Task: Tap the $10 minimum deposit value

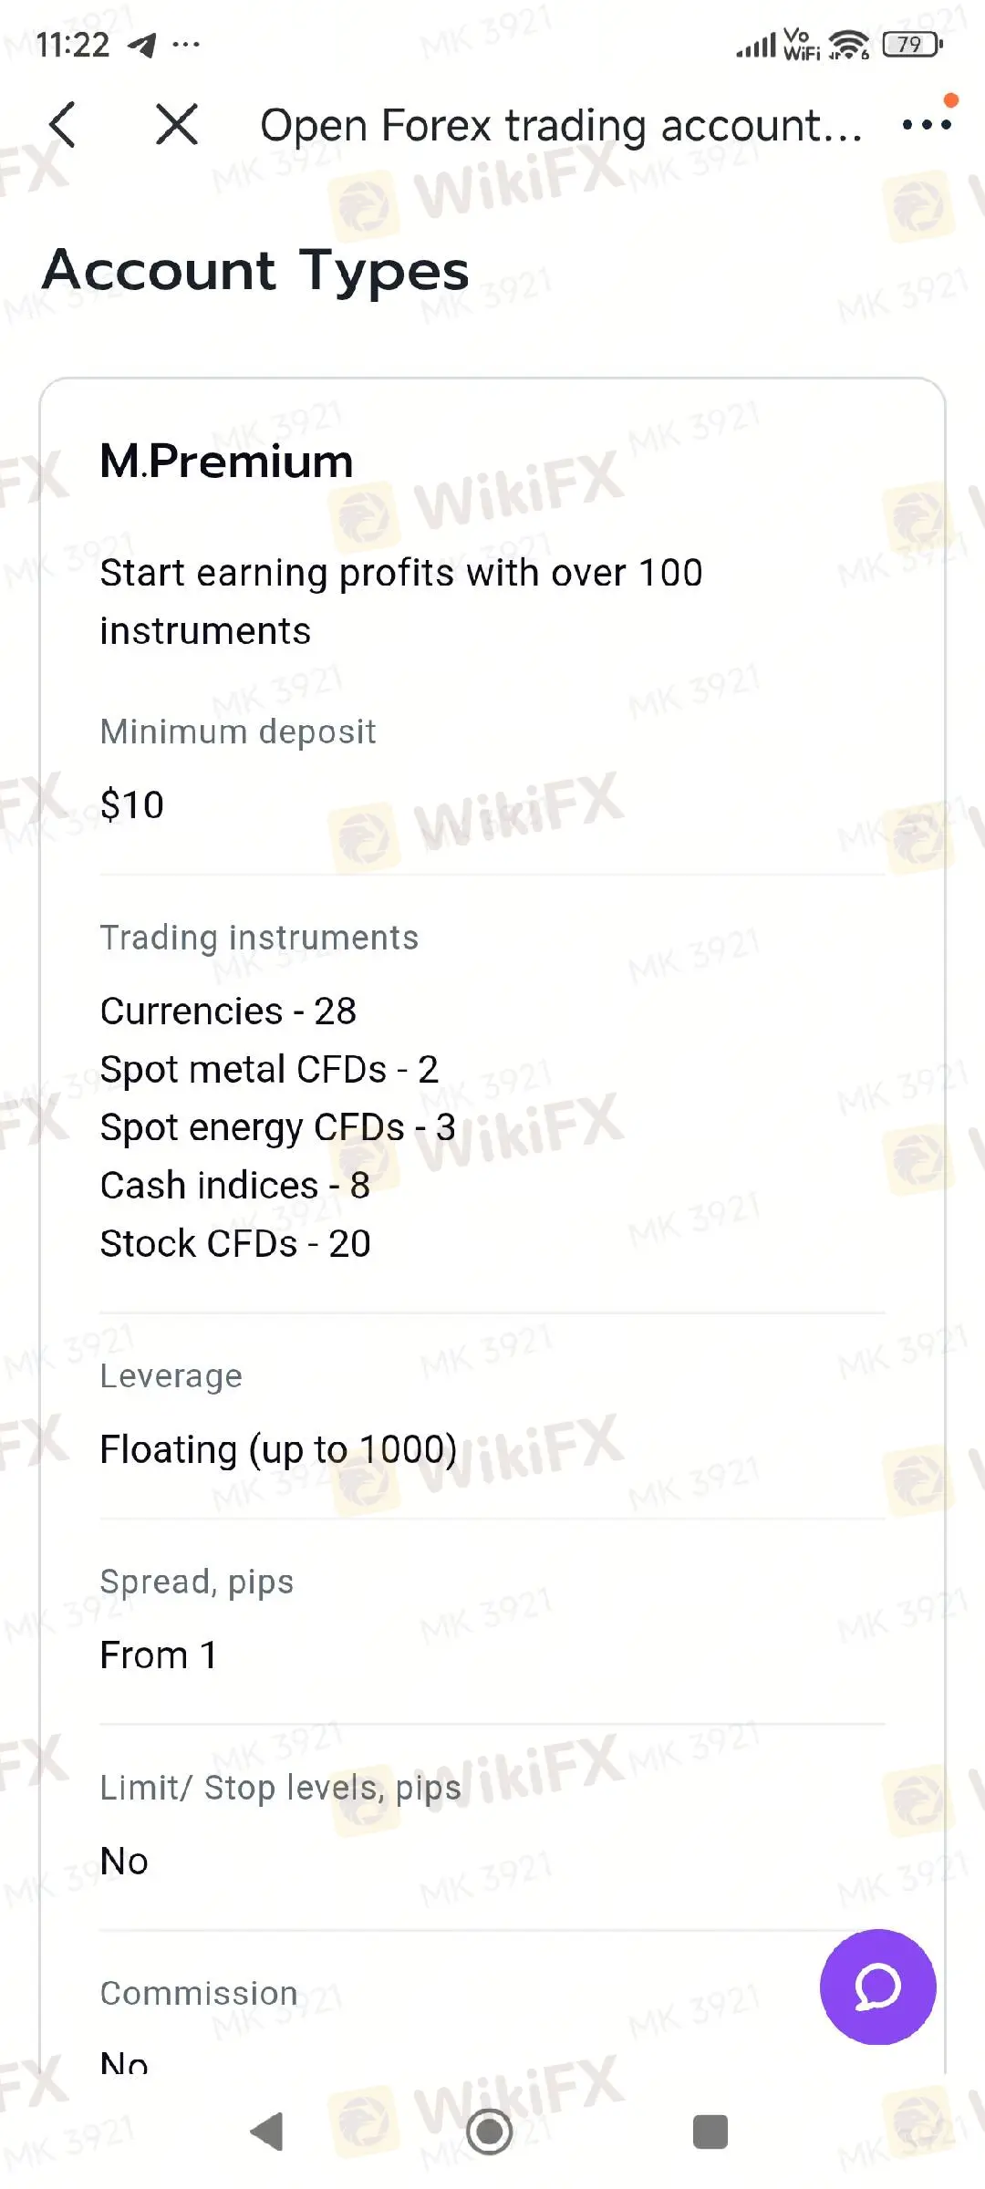Action: (x=132, y=805)
